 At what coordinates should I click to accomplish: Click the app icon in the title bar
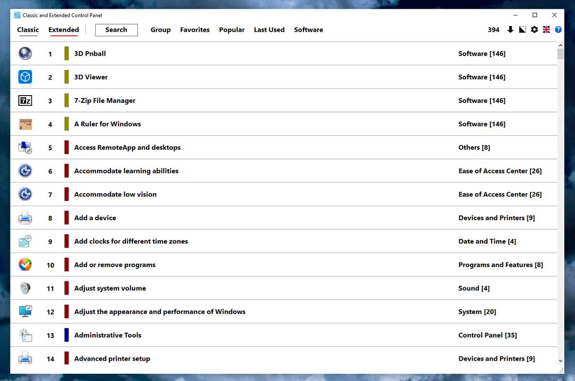tap(17, 15)
